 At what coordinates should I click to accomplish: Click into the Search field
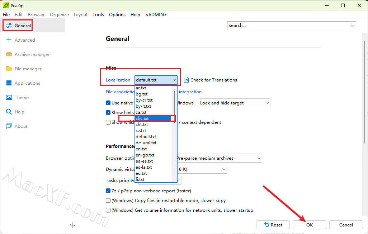[289, 25]
